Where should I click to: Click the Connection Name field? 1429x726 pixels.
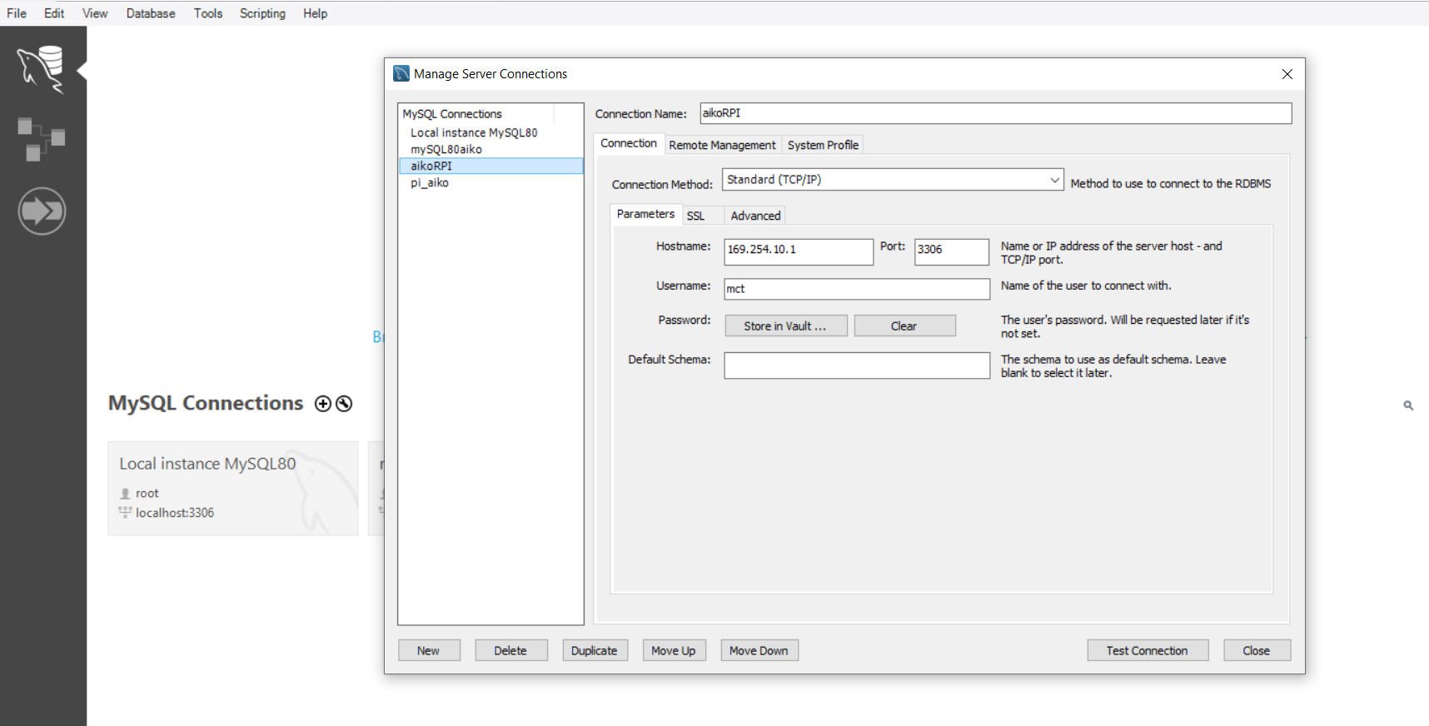pos(996,113)
